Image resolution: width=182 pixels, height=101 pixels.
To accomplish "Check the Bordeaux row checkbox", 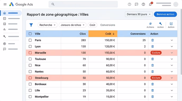I will coord(30,84).
